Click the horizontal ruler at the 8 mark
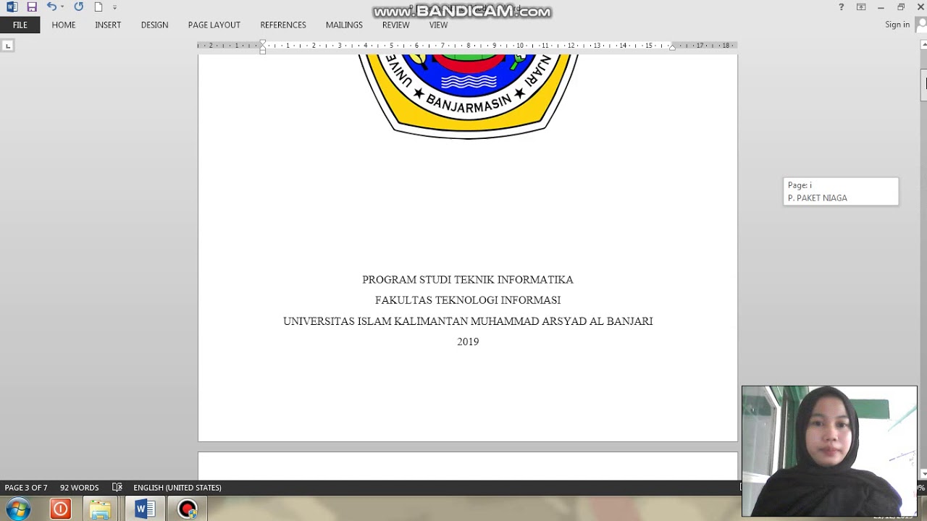Viewport: 927px width, 521px height. click(469, 45)
